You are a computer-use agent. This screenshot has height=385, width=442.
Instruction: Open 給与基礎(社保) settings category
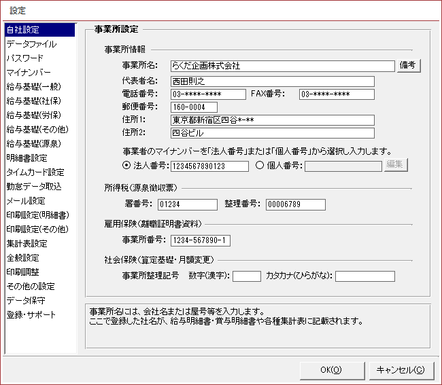[x=32, y=101]
